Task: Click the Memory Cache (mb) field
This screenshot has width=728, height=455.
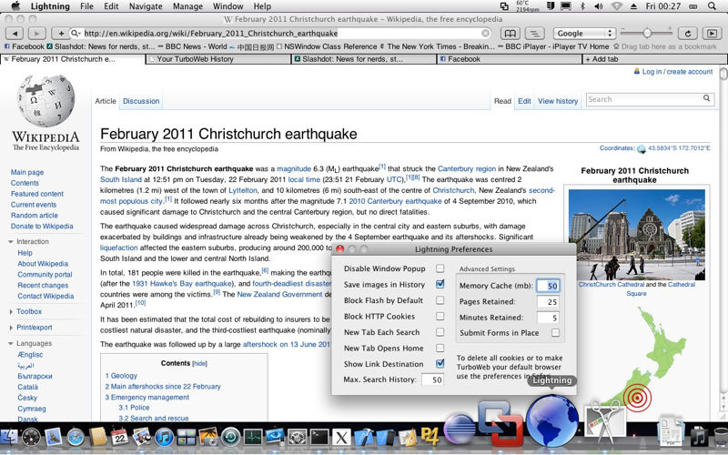Action: point(548,286)
